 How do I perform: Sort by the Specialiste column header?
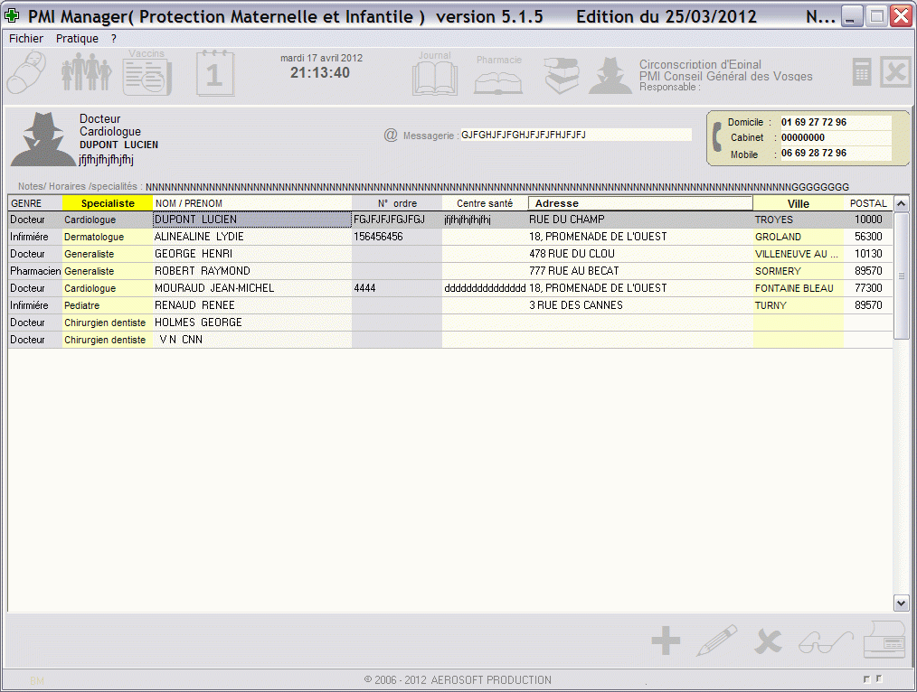tap(108, 203)
